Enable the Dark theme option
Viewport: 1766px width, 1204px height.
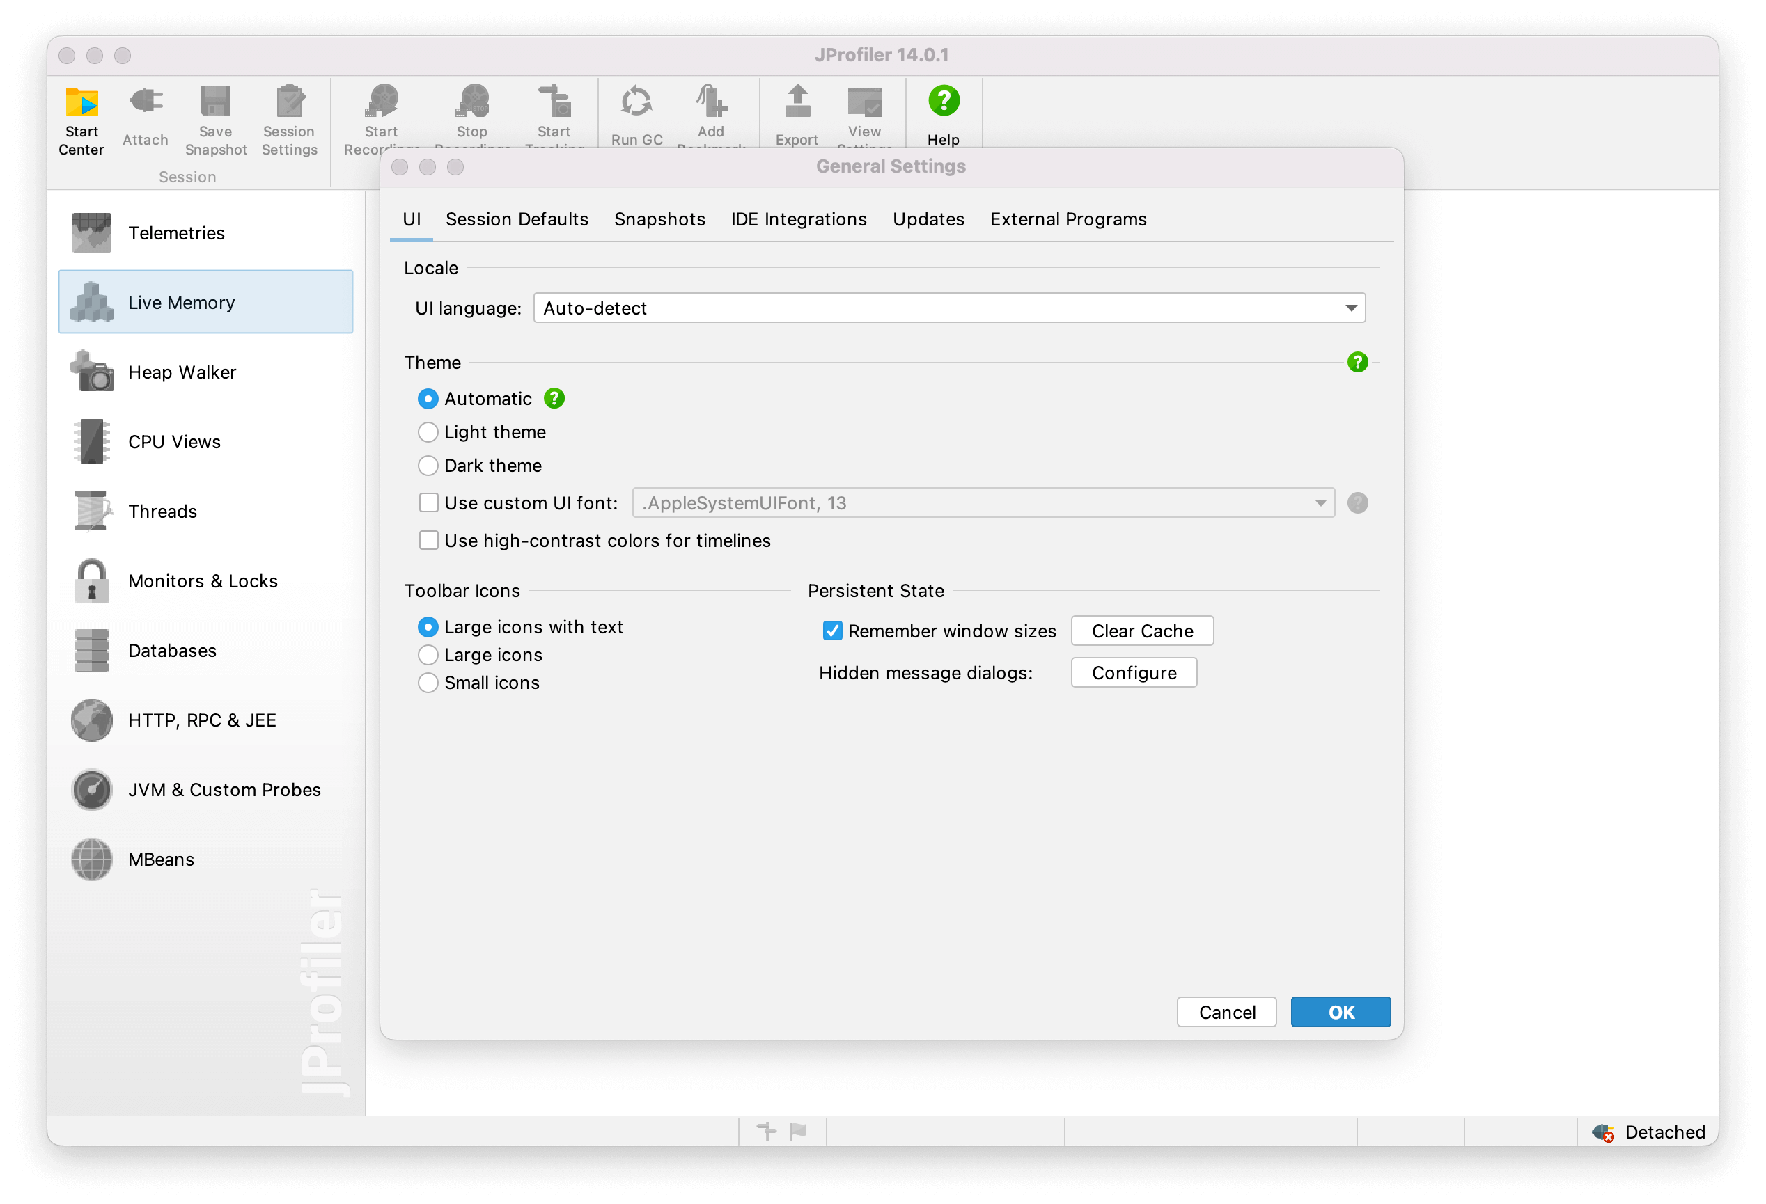click(428, 465)
